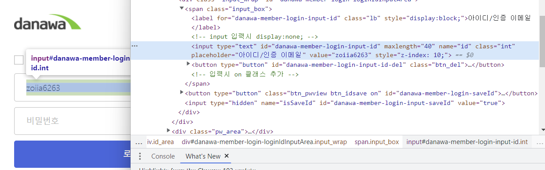Switch to the What's New drawer tab
545x170 pixels.
coord(203,156)
